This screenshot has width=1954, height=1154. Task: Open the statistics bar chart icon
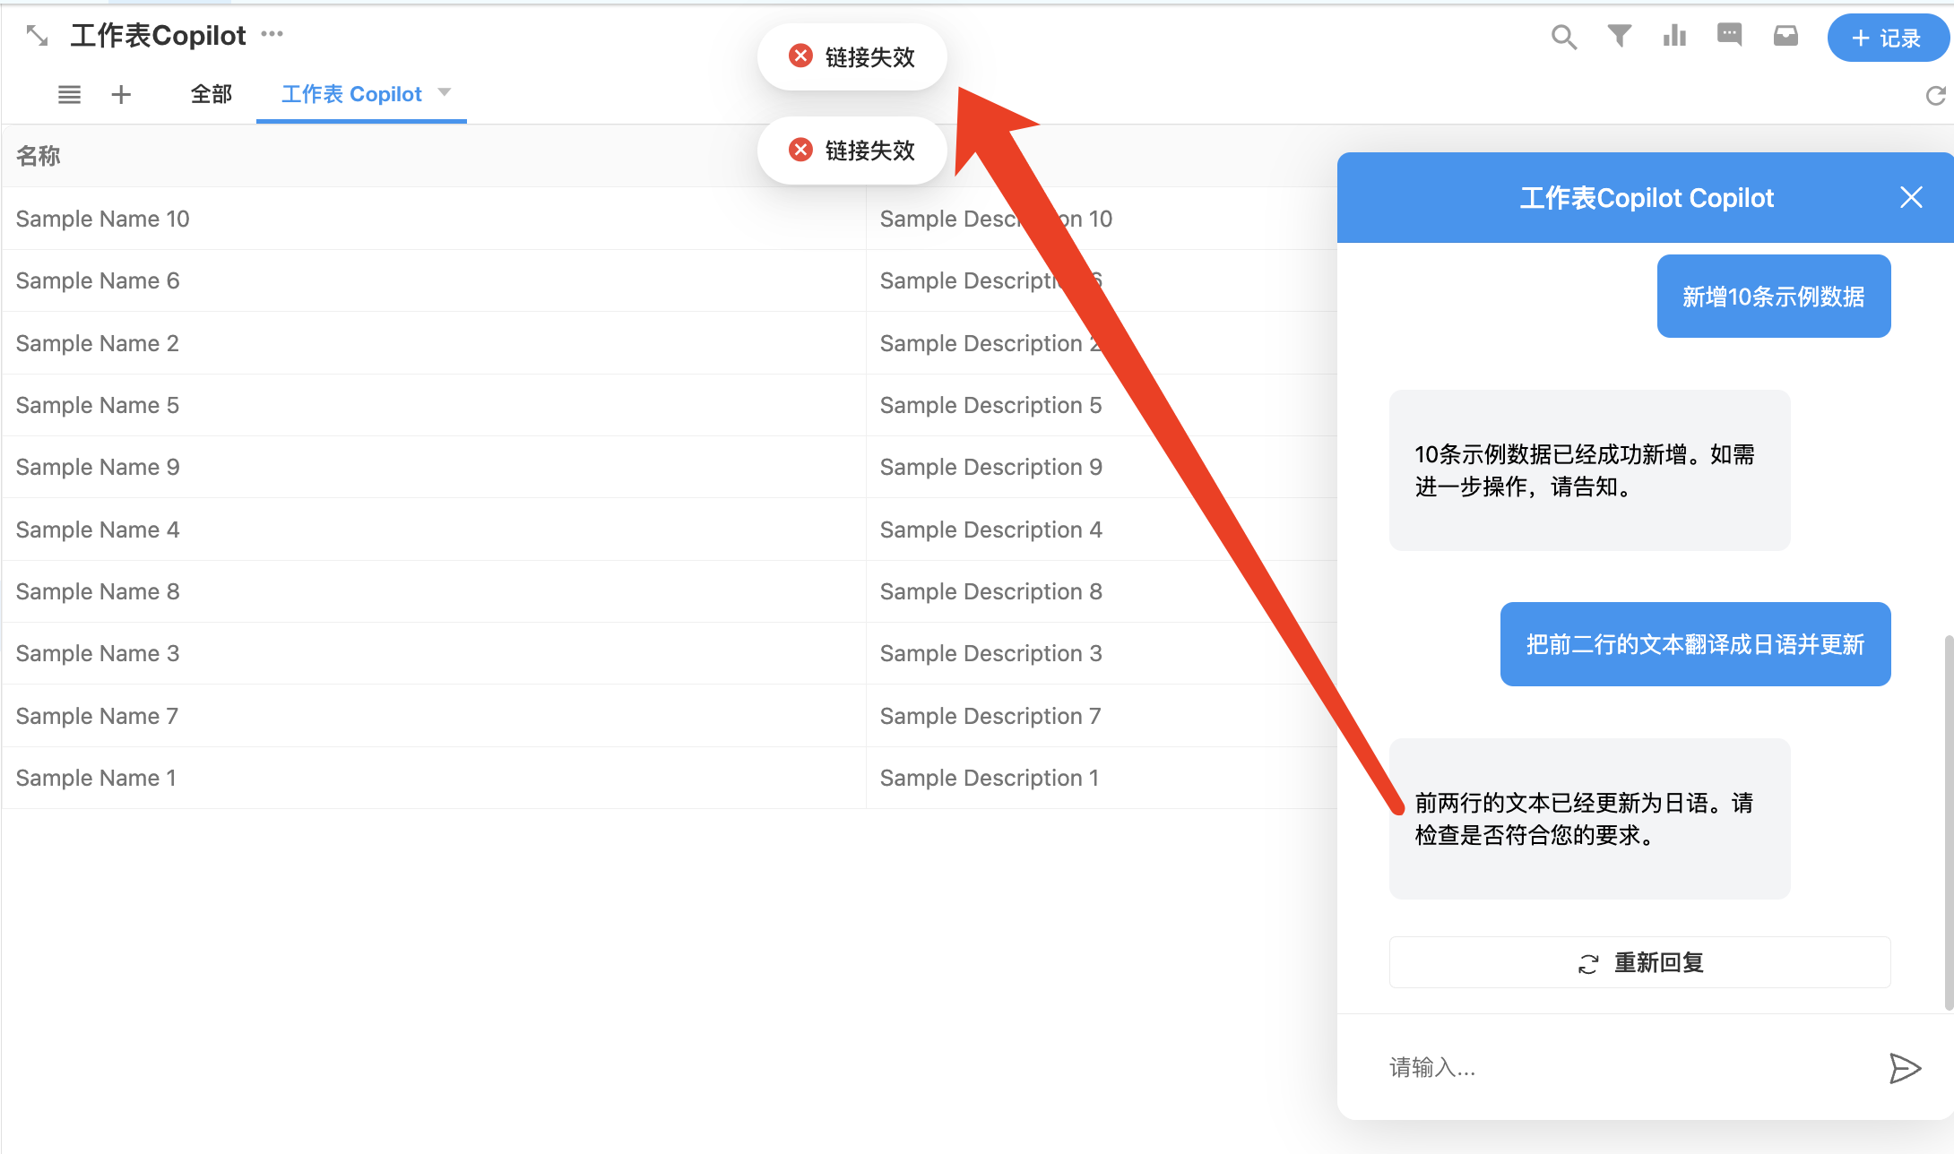point(1674,36)
